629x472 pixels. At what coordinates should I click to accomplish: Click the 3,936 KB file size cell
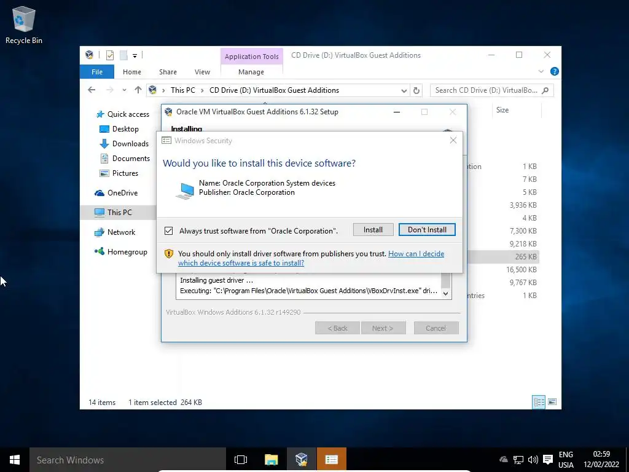tap(523, 205)
